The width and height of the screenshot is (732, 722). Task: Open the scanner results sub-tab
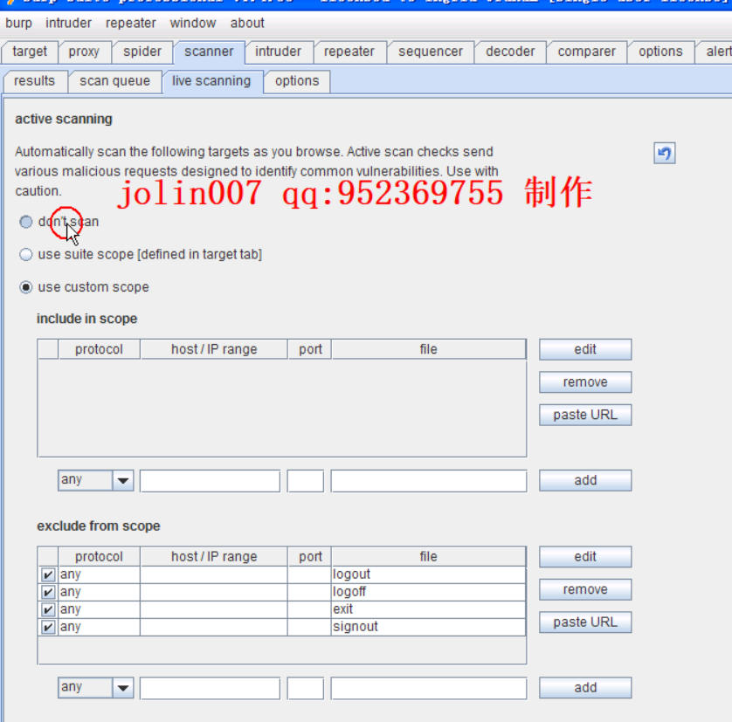click(x=35, y=81)
